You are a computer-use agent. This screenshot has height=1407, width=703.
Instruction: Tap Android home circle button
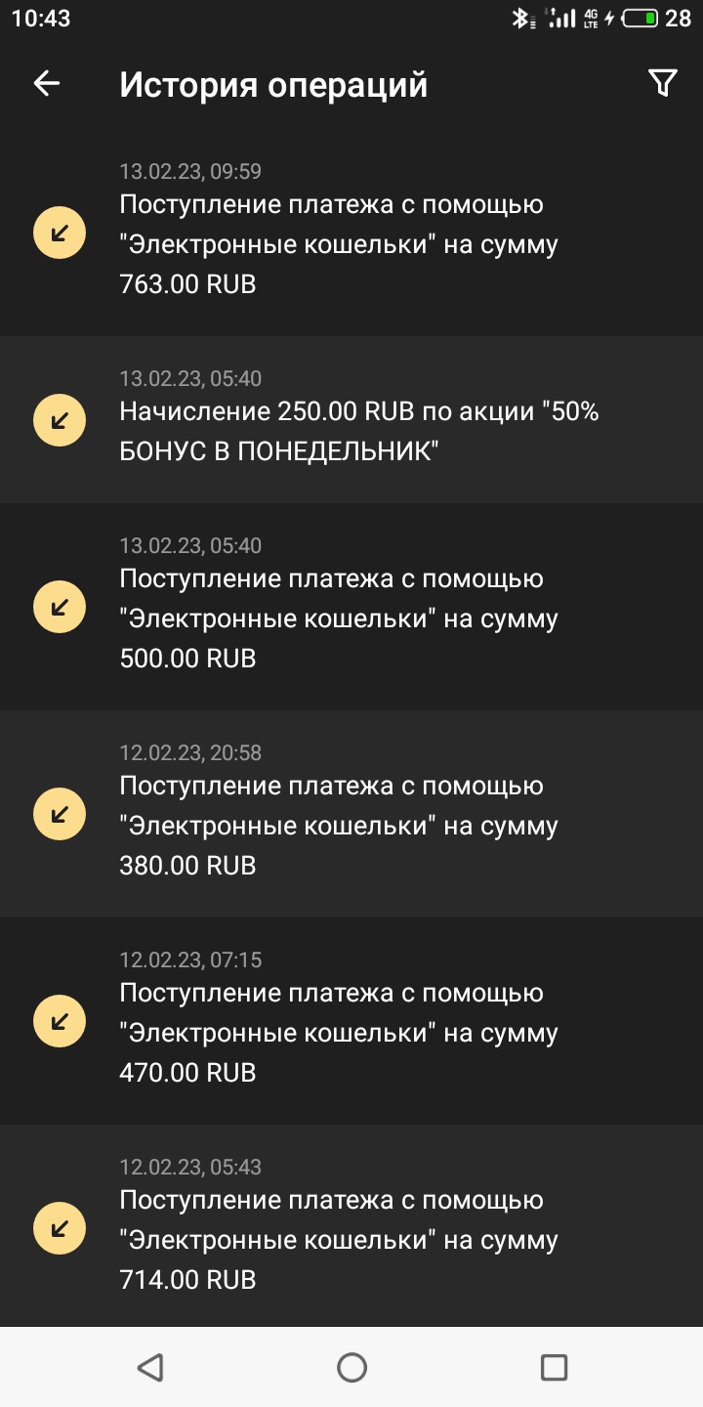(351, 1367)
